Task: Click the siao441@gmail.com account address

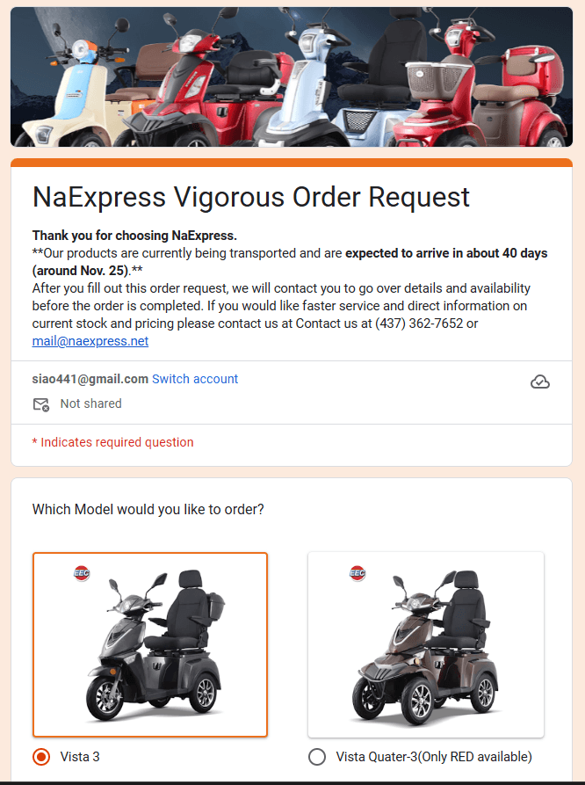Action: [x=90, y=379]
